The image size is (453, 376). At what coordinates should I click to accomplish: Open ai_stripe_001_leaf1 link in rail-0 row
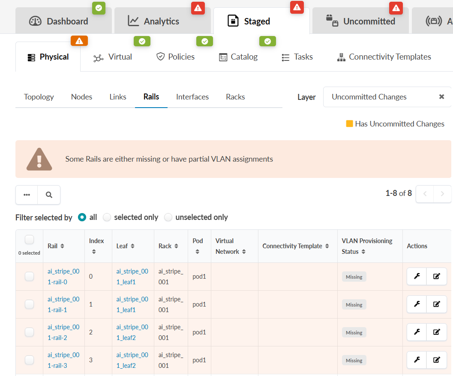coord(132,277)
